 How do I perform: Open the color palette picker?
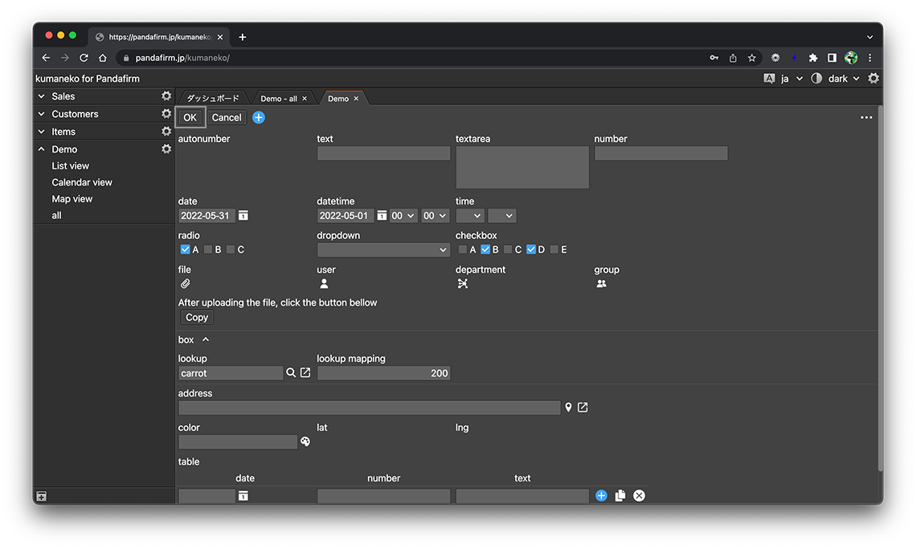(305, 442)
